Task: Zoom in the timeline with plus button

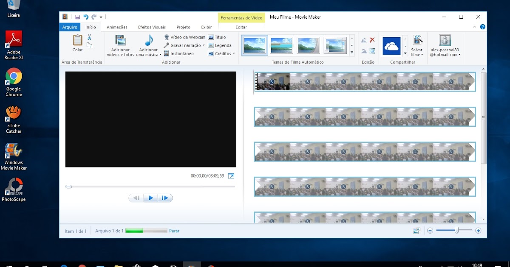Action: pyautogui.click(x=478, y=231)
